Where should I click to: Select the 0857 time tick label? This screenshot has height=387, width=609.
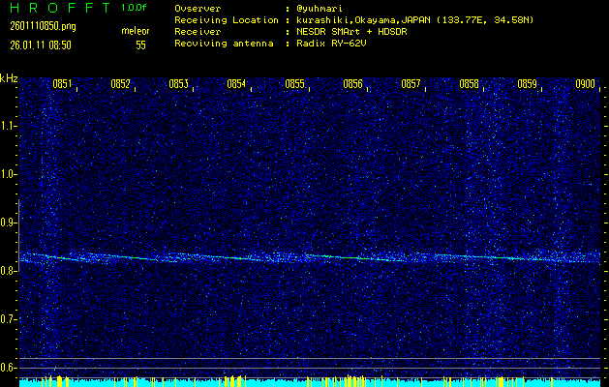pos(411,84)
